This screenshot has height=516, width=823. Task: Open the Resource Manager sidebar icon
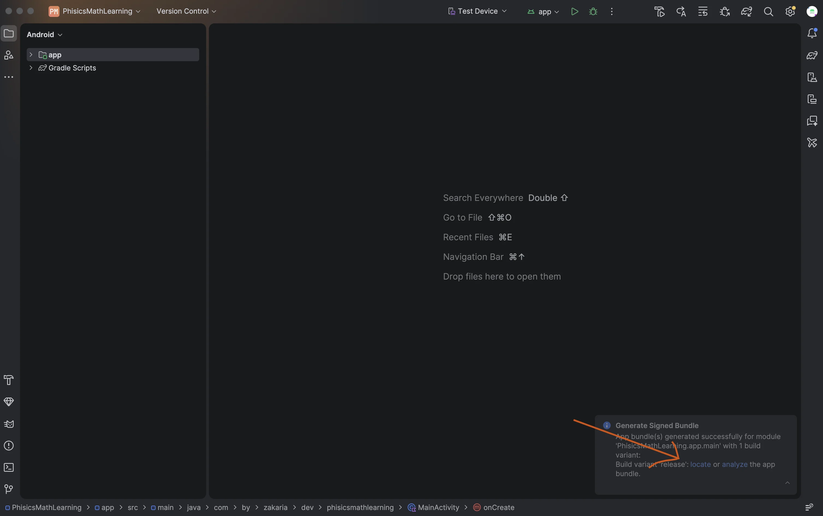[x=9, y=55]
